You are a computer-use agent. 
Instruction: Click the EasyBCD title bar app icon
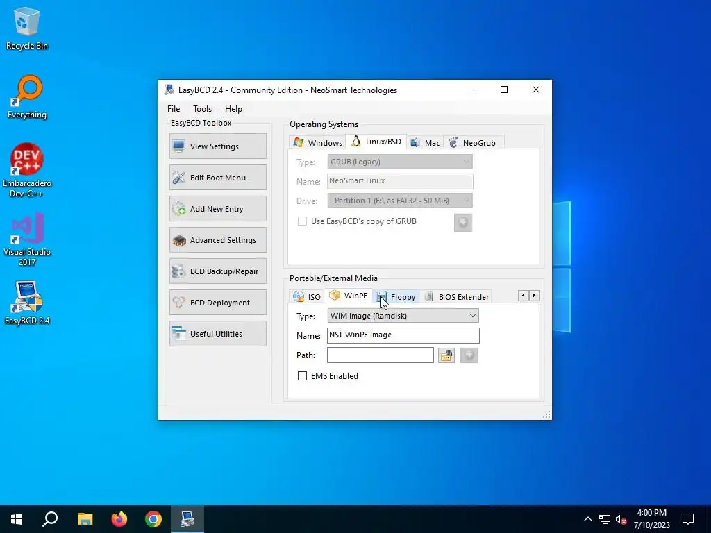[x=169, y=90]
